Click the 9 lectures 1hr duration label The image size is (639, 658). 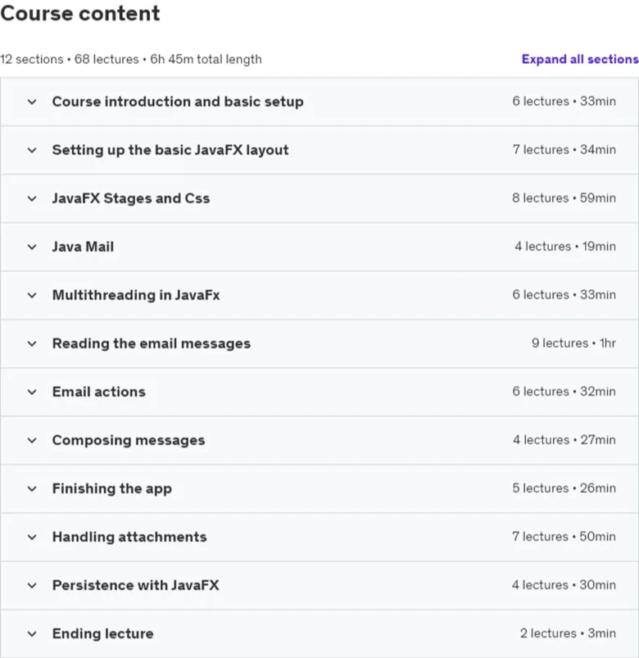click(573, 343)
